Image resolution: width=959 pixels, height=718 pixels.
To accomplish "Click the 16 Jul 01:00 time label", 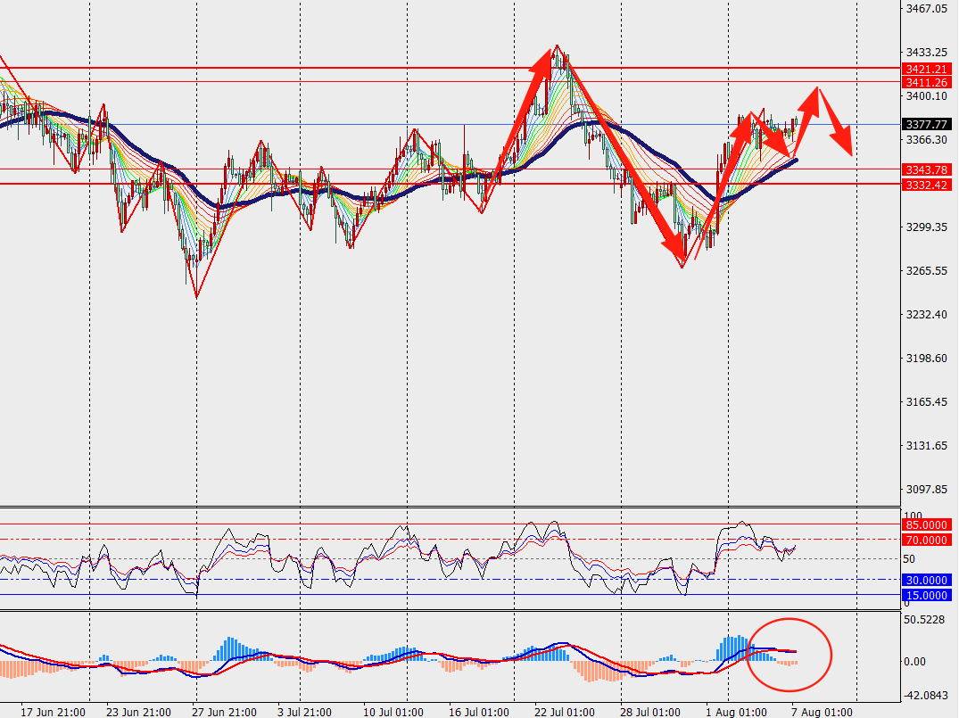I will tap(479, 712).
